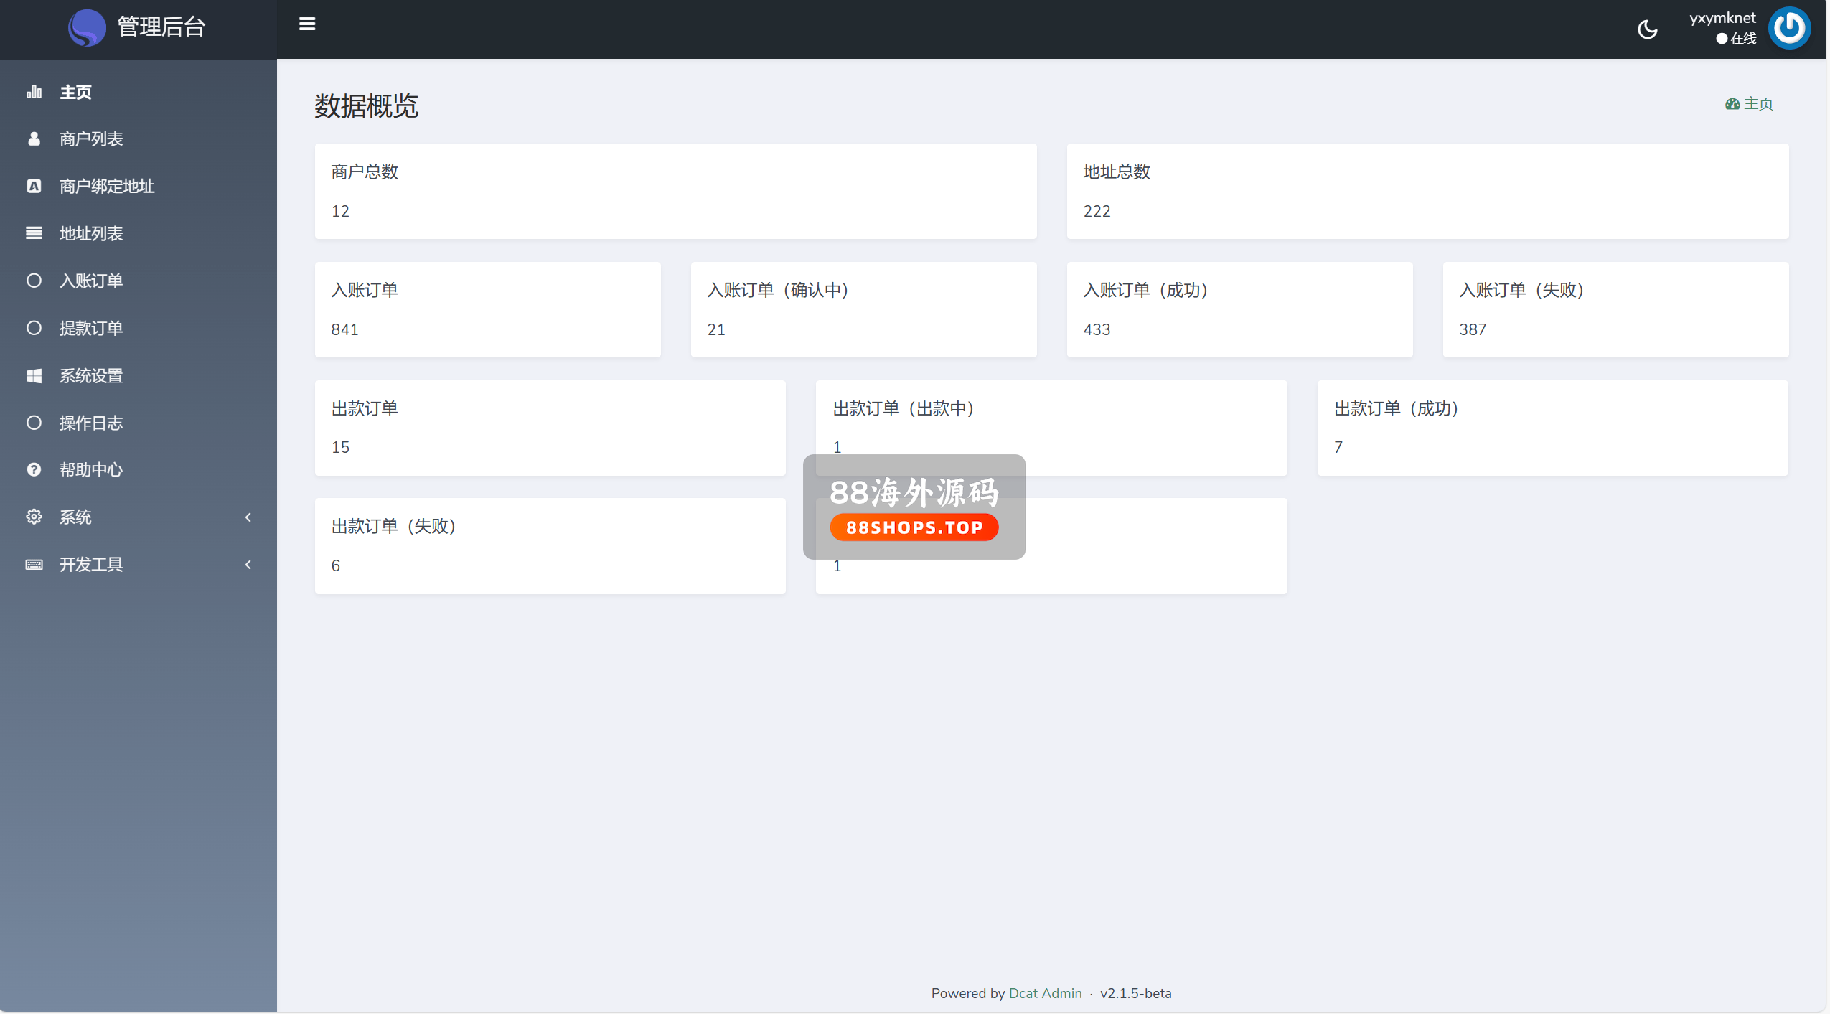Screen dimensions: 1830x1014
Task: Click the 管理后台 logo
Action: pyautogui.click(x=138, y=27)
